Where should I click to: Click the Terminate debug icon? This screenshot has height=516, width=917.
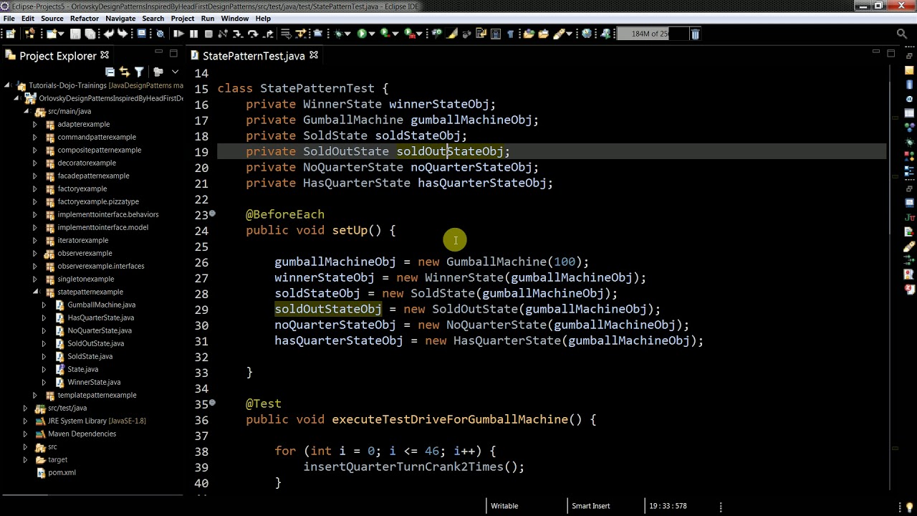click(x=208, y=34)
